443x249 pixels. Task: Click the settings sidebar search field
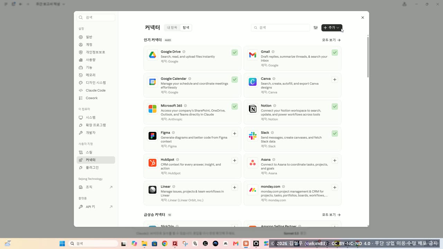point(96,17)
